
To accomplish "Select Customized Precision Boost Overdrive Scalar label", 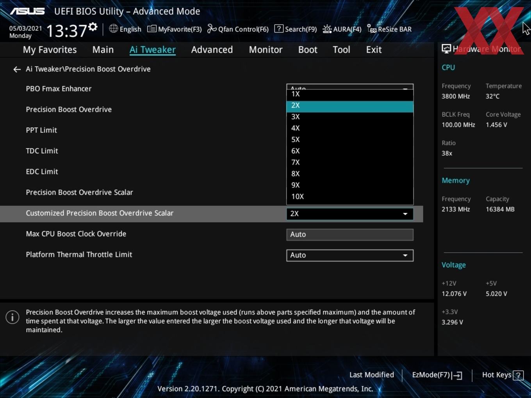I will 100,213.
